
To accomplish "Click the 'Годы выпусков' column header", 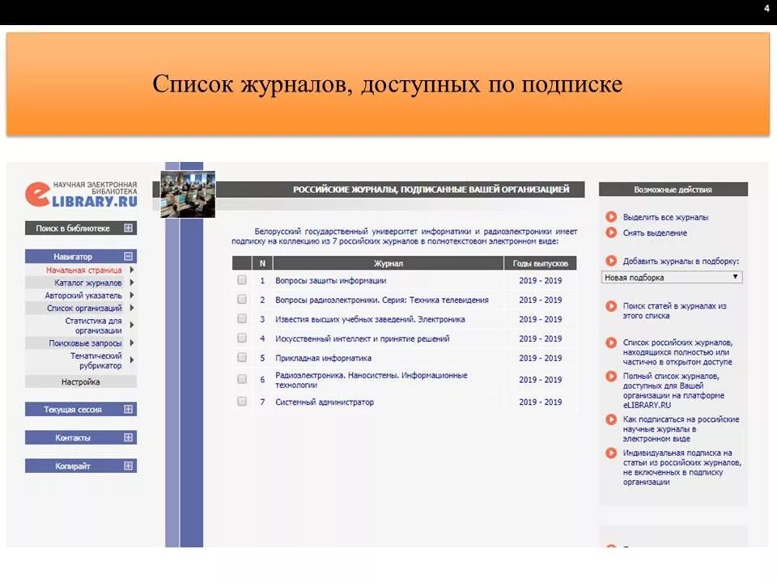I will coord(540,263).
